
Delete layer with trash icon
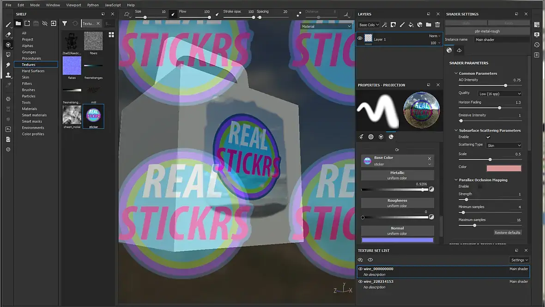pos(437,24)
